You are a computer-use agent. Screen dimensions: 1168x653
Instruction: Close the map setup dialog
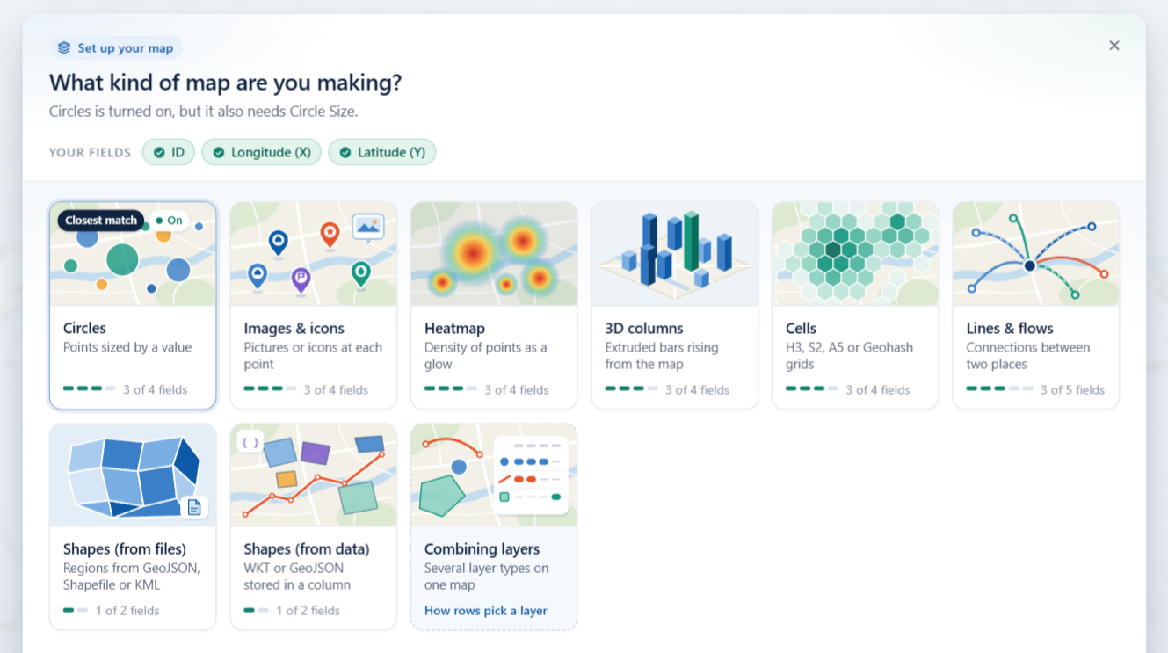point(1114,46)
